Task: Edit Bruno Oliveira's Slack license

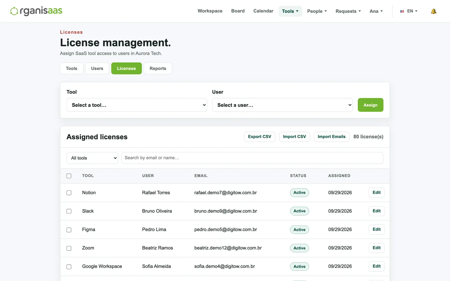Action: coord(376,211)
